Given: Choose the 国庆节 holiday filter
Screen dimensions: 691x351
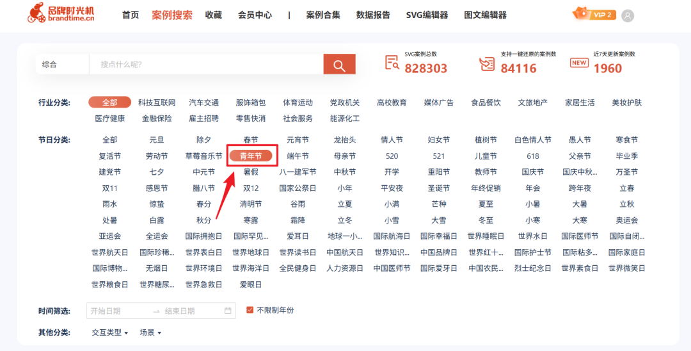Looking at the screenshot, I should coord(533,172).
